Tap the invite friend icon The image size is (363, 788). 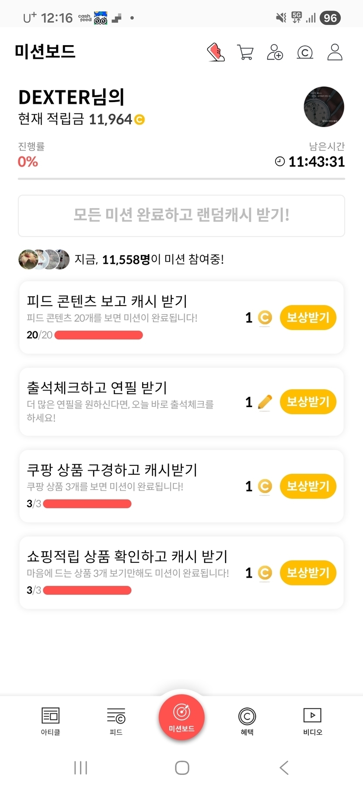pos(275,52)
